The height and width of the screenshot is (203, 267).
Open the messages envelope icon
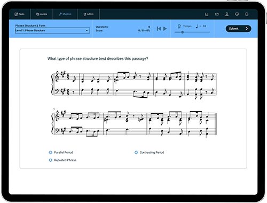[x=217, y=14]
